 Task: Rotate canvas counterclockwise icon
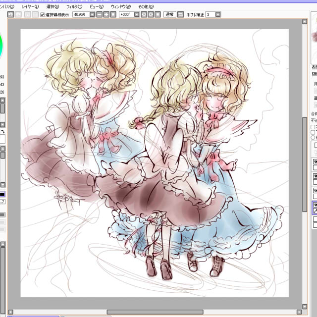point(144,14)
